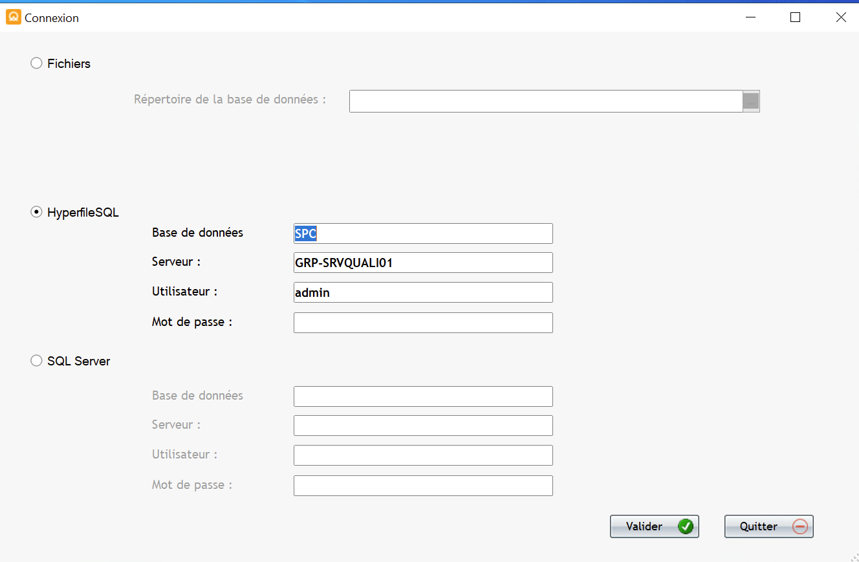
Task: Click the SQL Server Utilisateur field
Action: coord(423,455)
